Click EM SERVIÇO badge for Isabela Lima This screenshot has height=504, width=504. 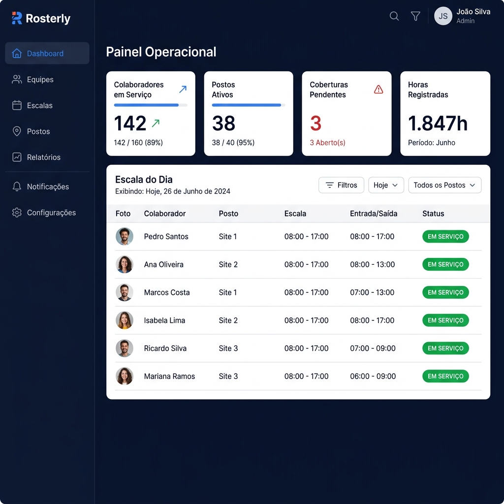tap(445, 320)
